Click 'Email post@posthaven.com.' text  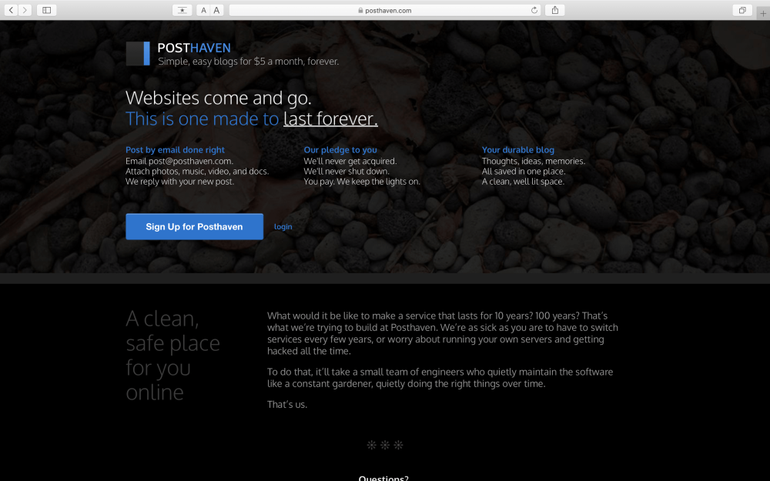click(179, 161)
